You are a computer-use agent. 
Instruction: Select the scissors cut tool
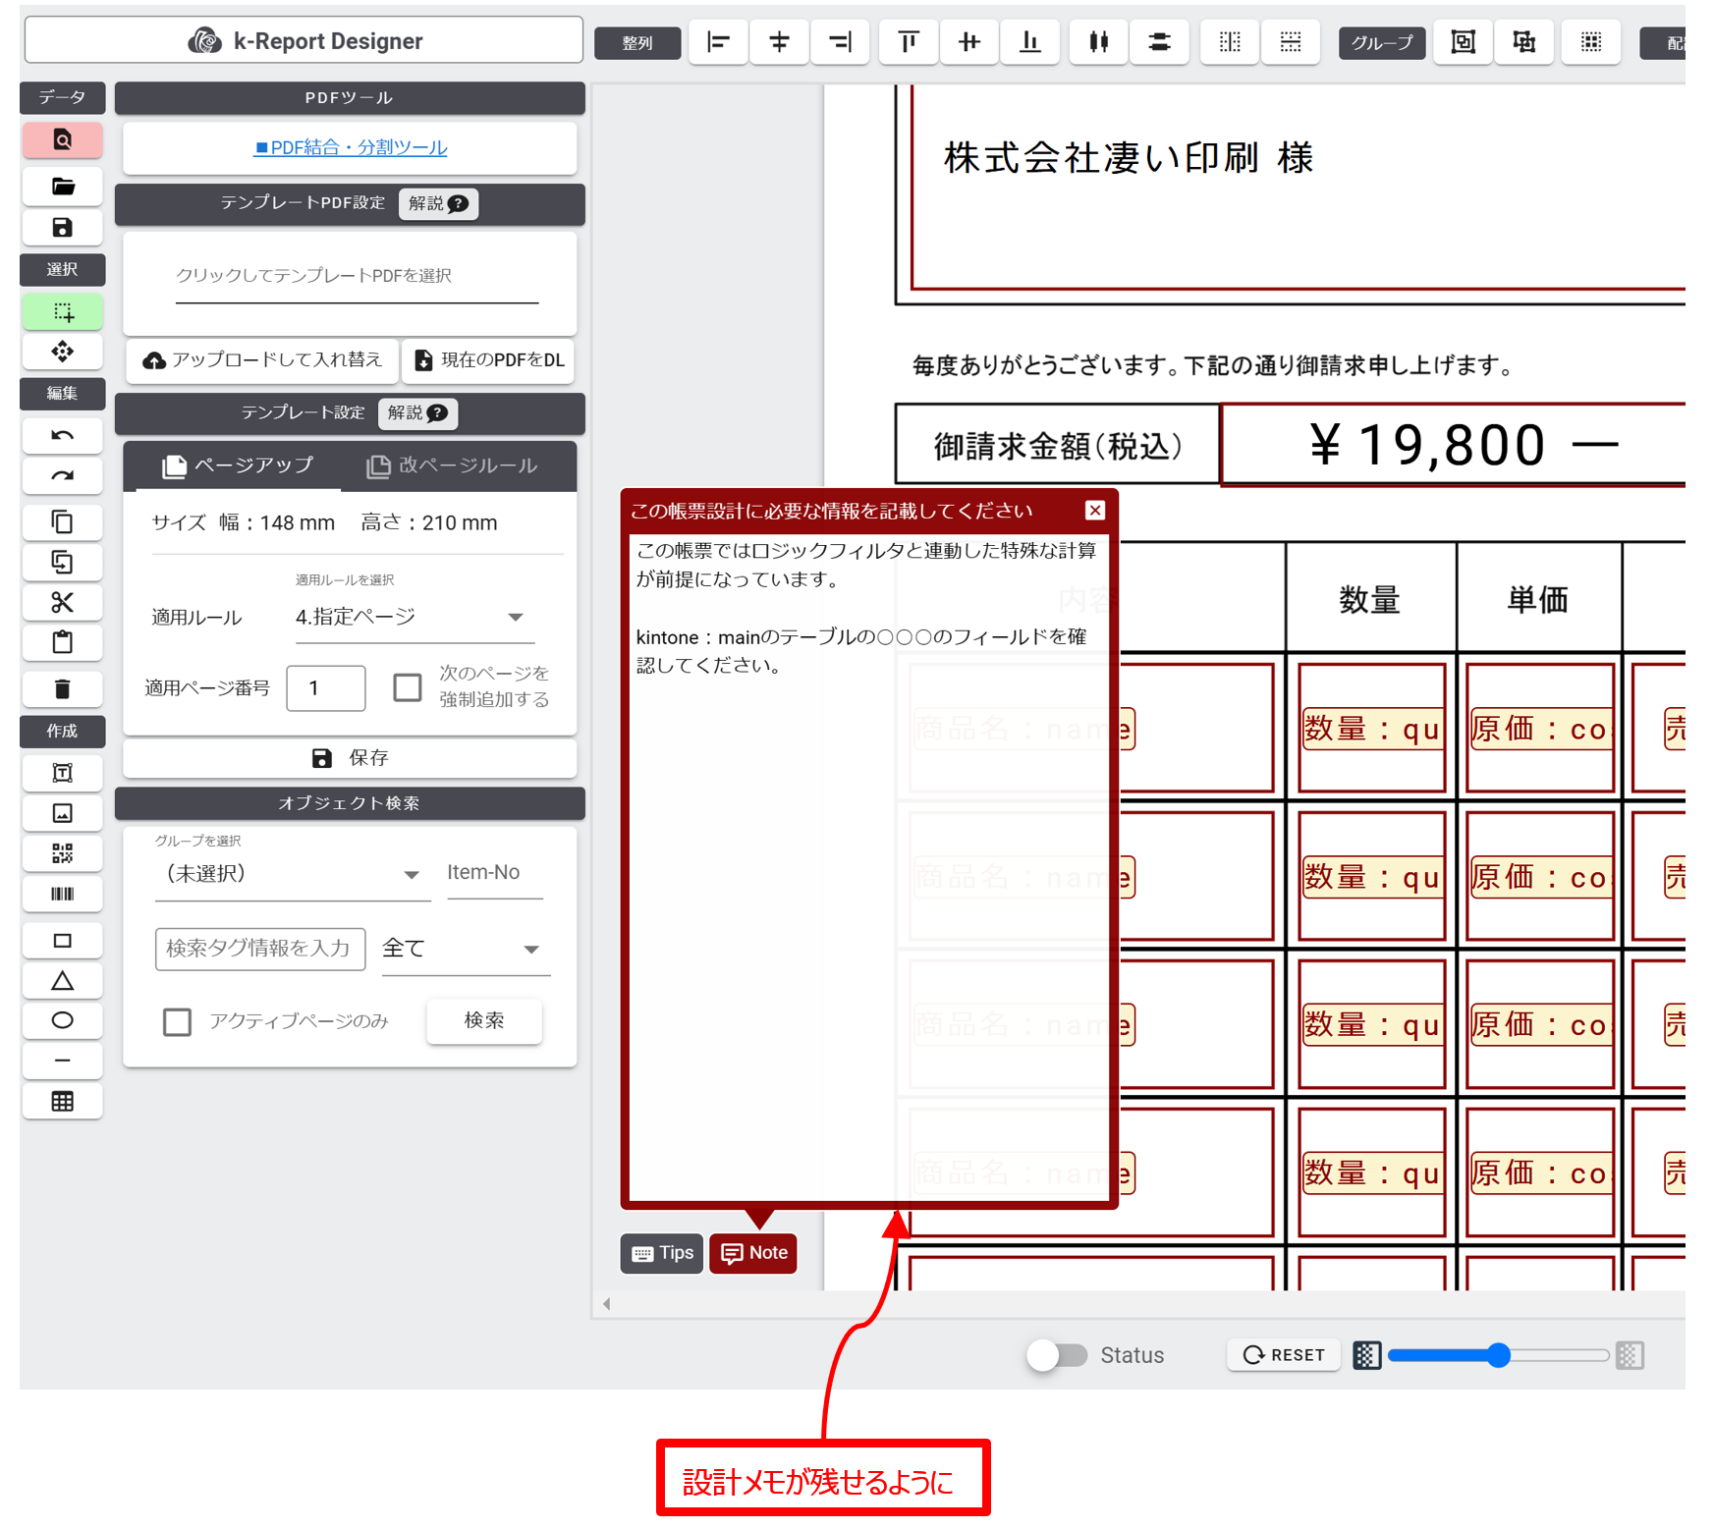[x=62, y=602]
